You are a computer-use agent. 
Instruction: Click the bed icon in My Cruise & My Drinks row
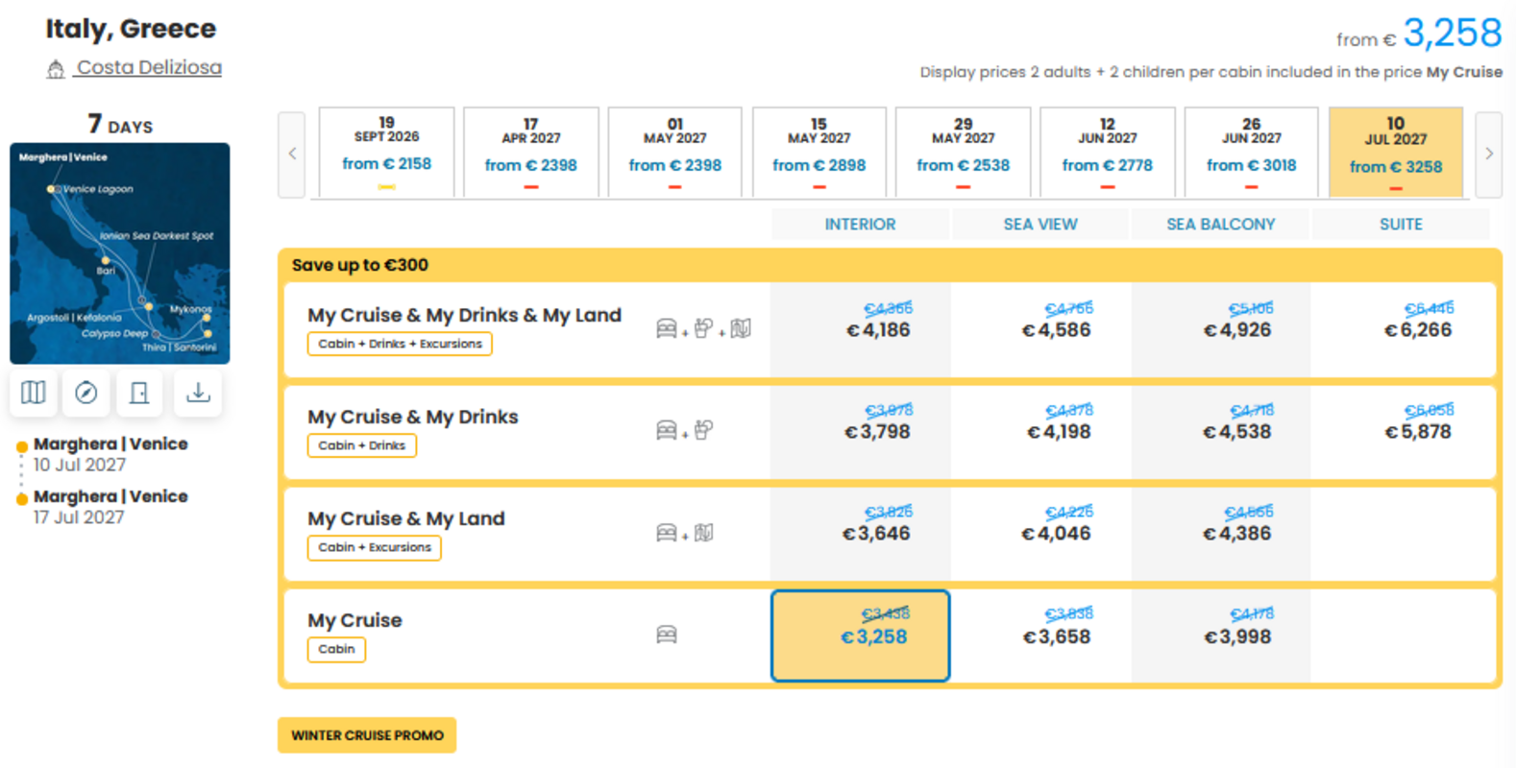pyautogui.click(x=666, y=430)
